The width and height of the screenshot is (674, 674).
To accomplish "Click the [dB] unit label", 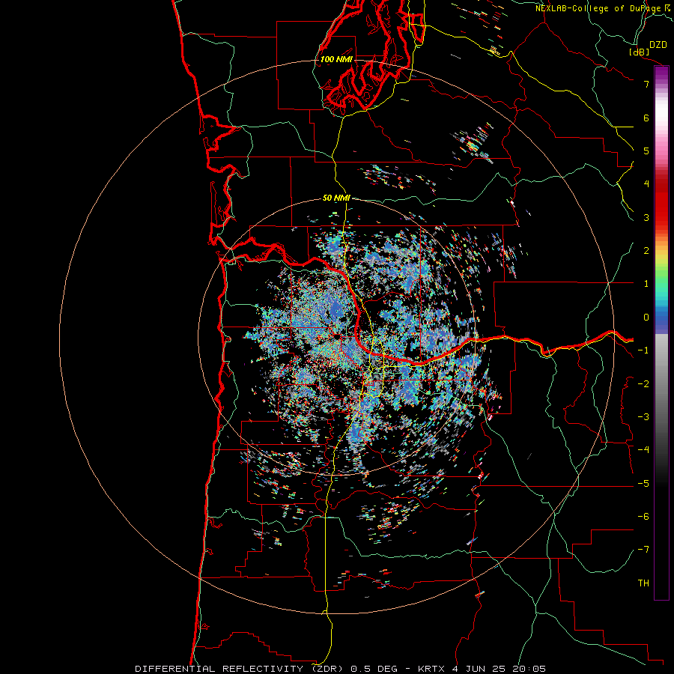I will (x=639, y=52).
